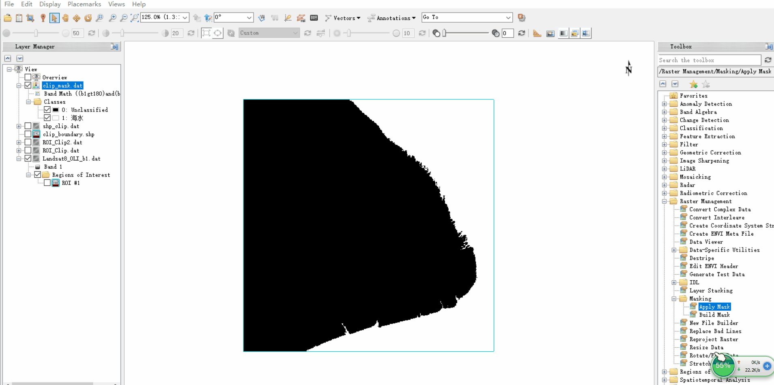
Task: Click in the toolbox search field
Action: pyautogui.click(x=709, y=60)
